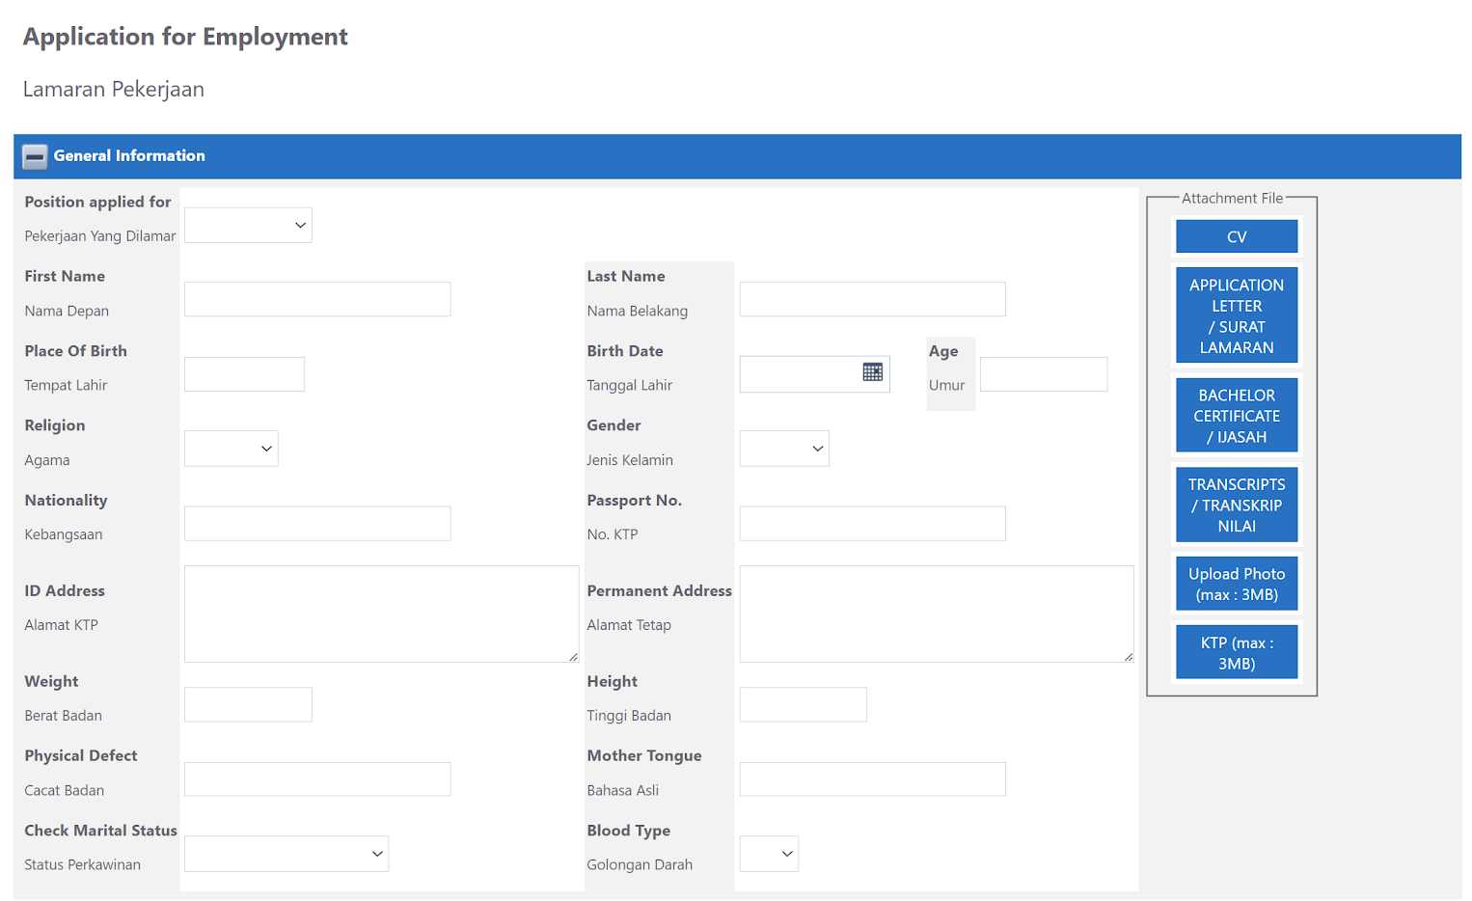This screenshot has height=901, width=1472.
Task: Open the Blood Type dropdown
Action: click(x=769, y=854)
